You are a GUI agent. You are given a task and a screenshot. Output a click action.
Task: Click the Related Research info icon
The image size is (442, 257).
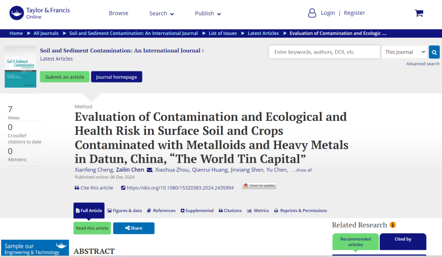pyautogui.click(x=392, y=225)
